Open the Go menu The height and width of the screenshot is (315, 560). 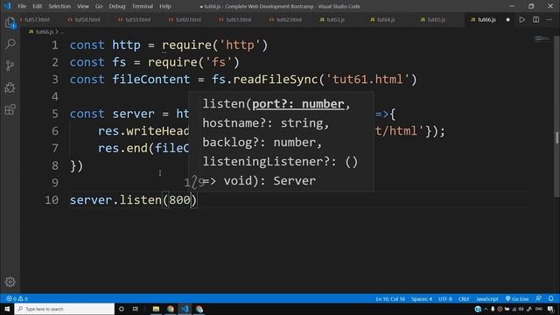point(99,6)
